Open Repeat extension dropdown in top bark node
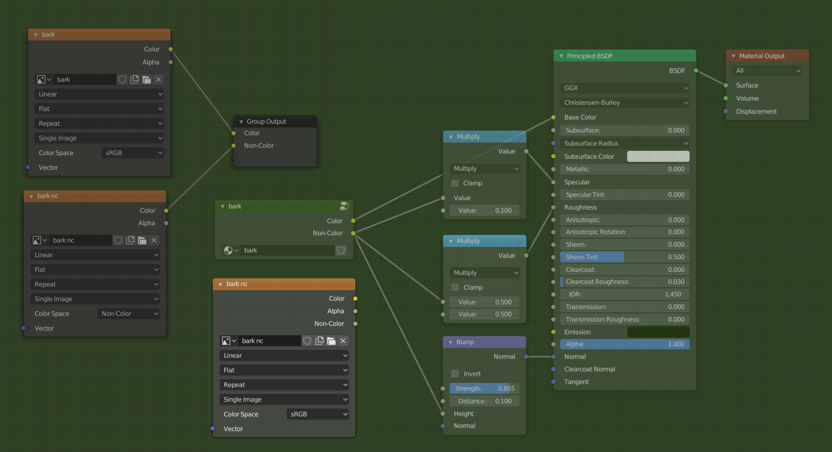This screenshot has width=832, height=452. point(100,124)
